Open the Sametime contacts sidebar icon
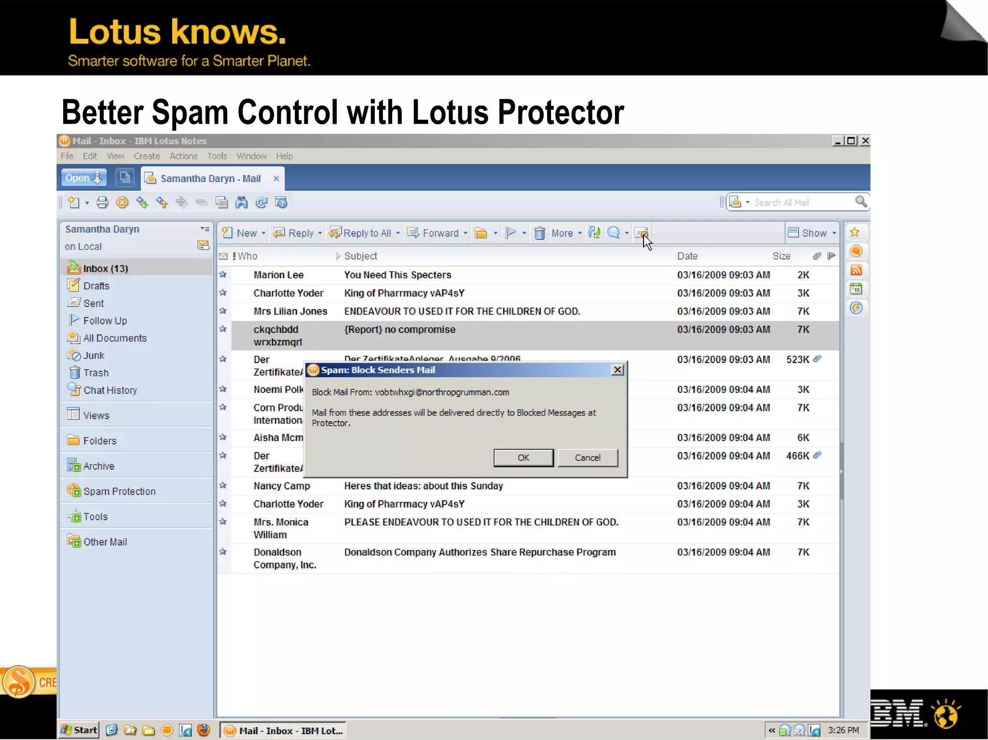988x740 pixels. 856,251
